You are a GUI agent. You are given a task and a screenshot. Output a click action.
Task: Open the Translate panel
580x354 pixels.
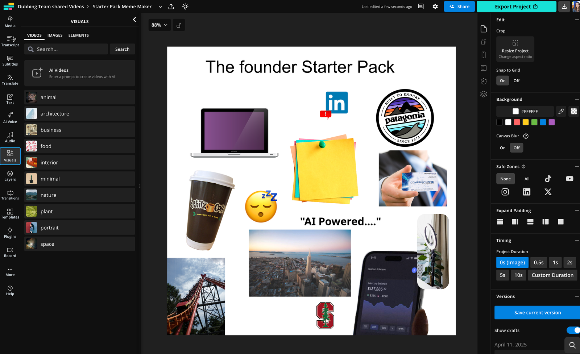click(x=10, y=79)
